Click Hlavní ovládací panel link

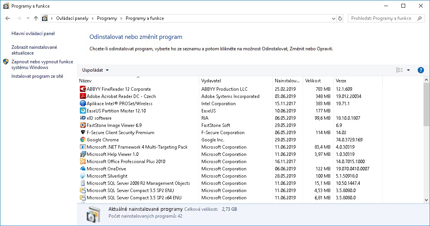[33, 34]
